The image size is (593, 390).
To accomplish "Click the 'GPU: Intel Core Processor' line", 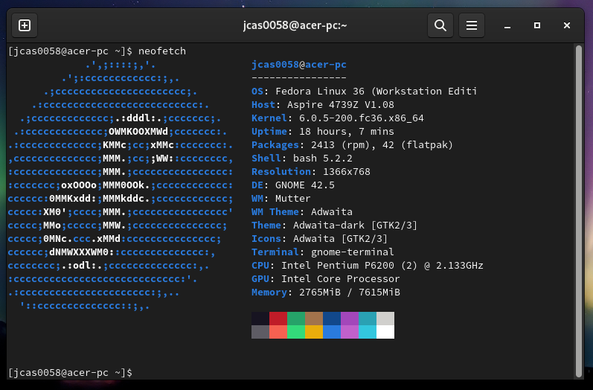I will [x=326, y=279].
